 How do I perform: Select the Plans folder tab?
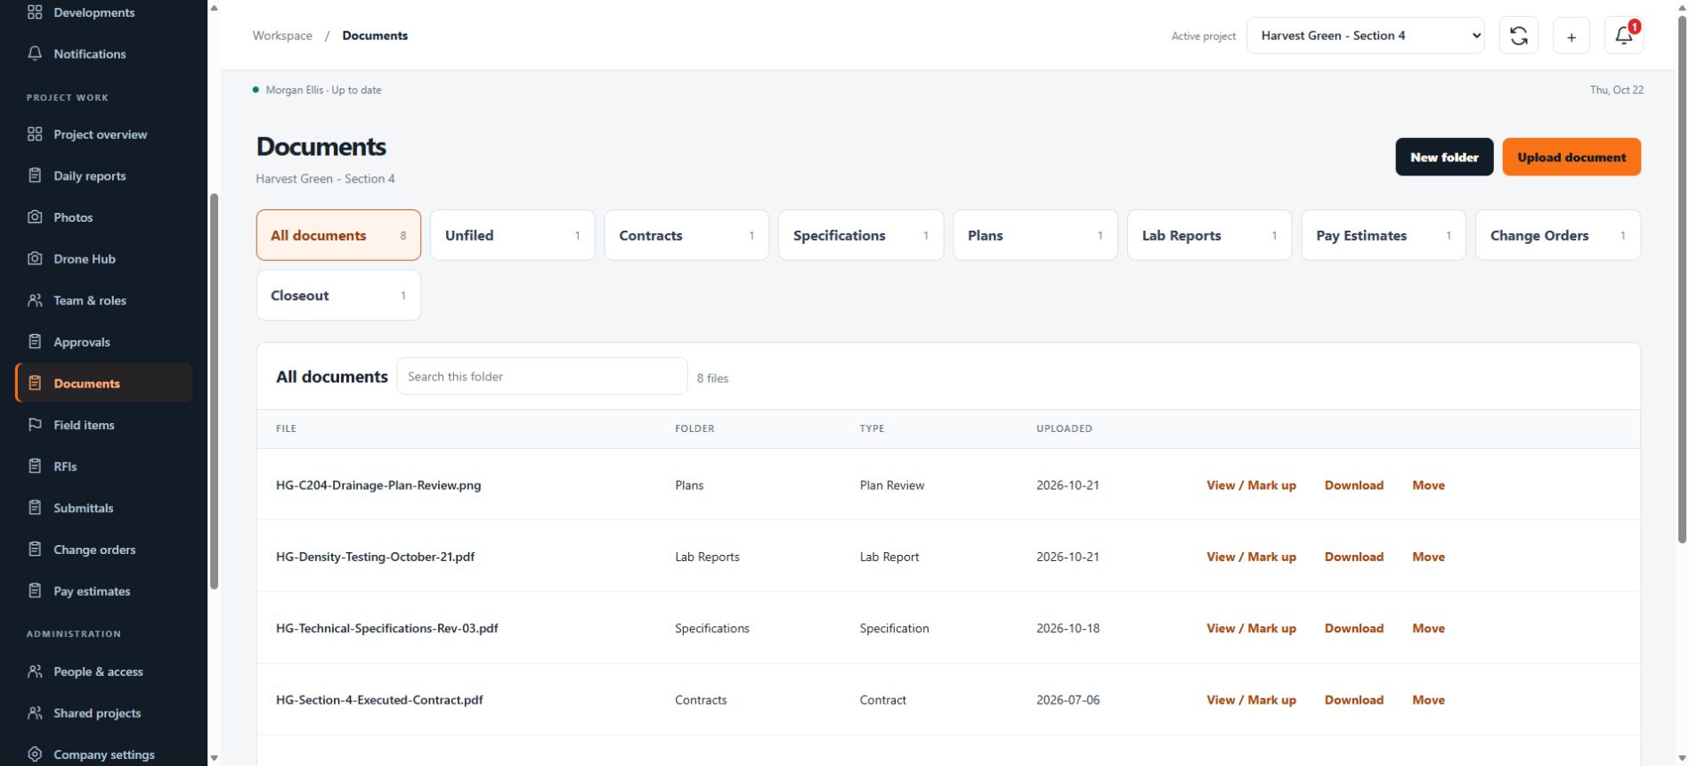(1035, 235)
